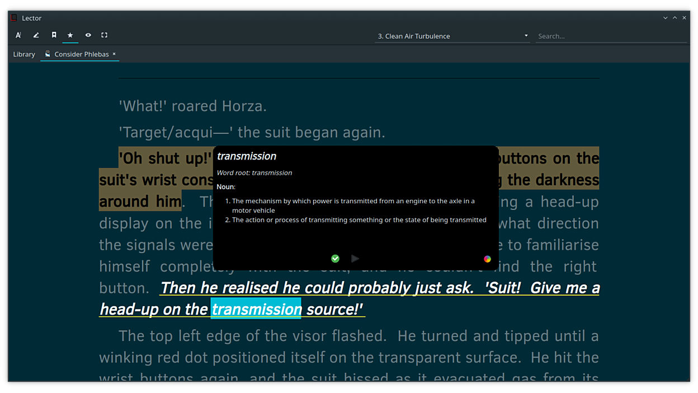Click the line "'What!' roared Horza."
The image size is (698, 393).
[193, 106]
